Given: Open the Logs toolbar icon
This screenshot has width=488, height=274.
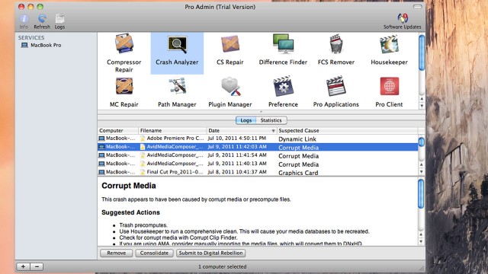Looking at the screenshot, I should point(59,21).
